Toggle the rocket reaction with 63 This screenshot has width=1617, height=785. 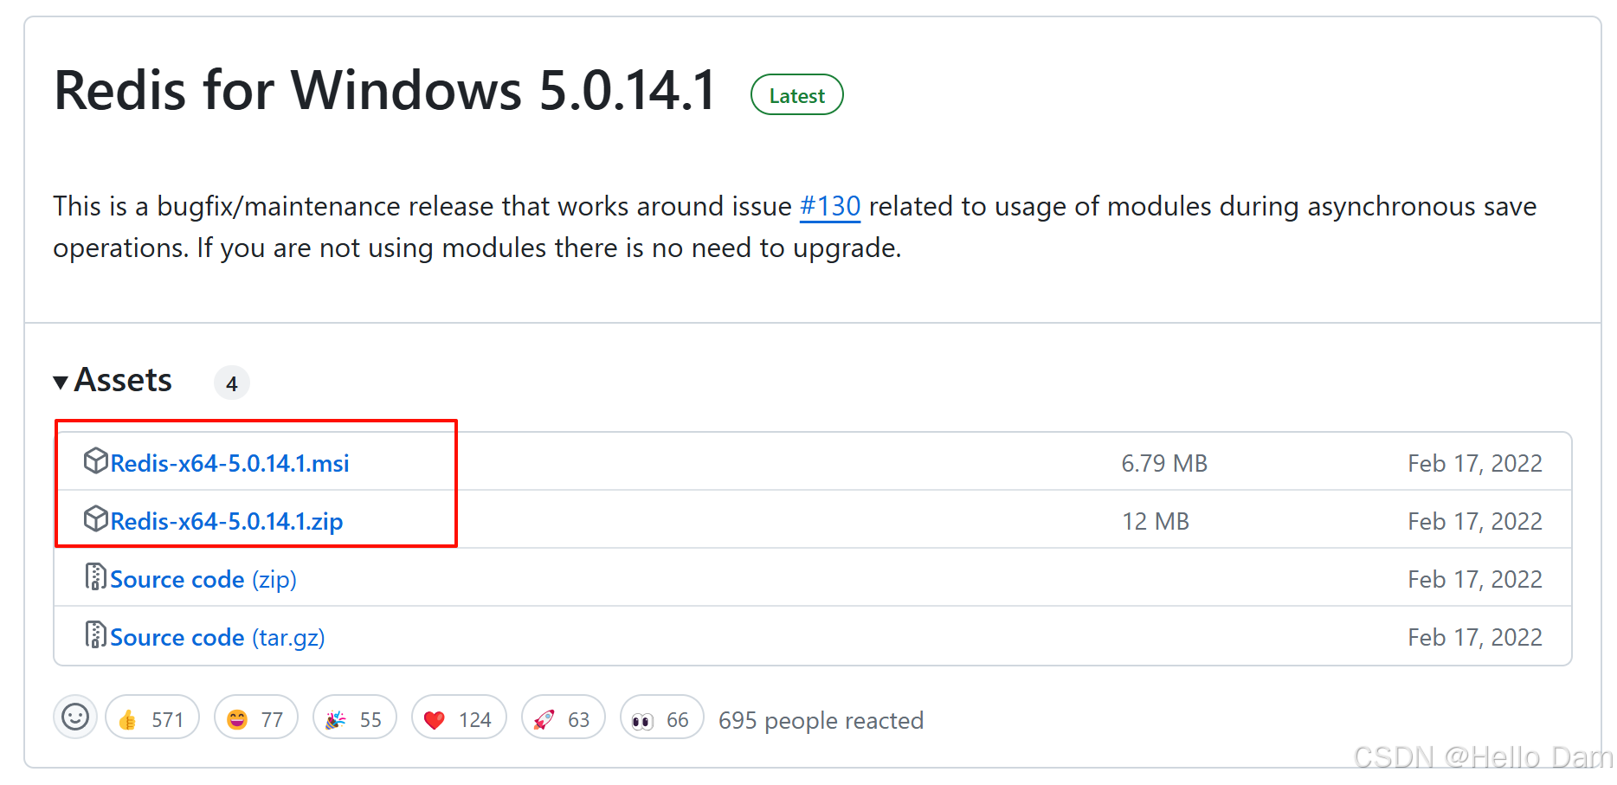pyautogui.click(x=564, y=717)
